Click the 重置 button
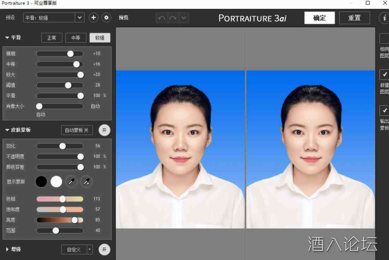The width and height of the screenshot is (389, 260). (x=354, y=18)
